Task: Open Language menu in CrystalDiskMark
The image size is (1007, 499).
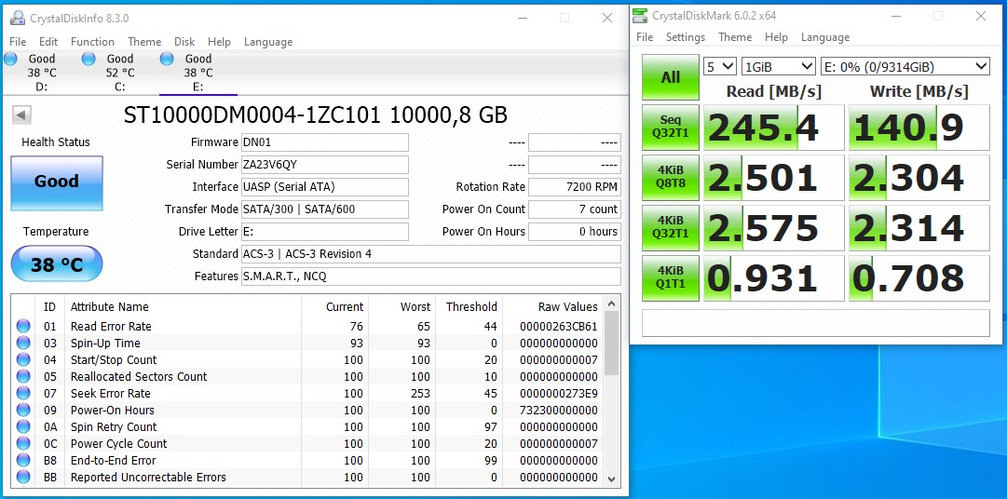Action: pos(825,37)
